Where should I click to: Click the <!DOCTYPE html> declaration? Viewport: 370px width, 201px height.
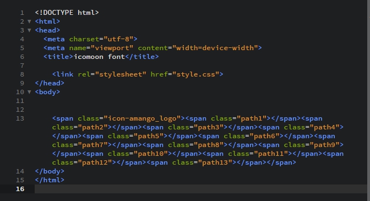(x=67, y=13)
